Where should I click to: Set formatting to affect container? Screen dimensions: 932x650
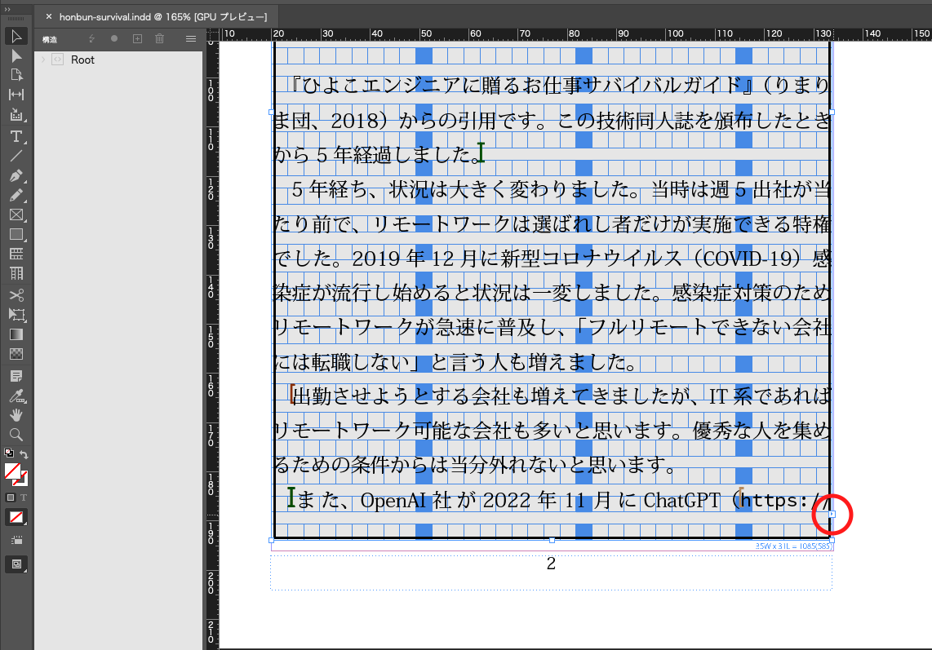[10, 497]
